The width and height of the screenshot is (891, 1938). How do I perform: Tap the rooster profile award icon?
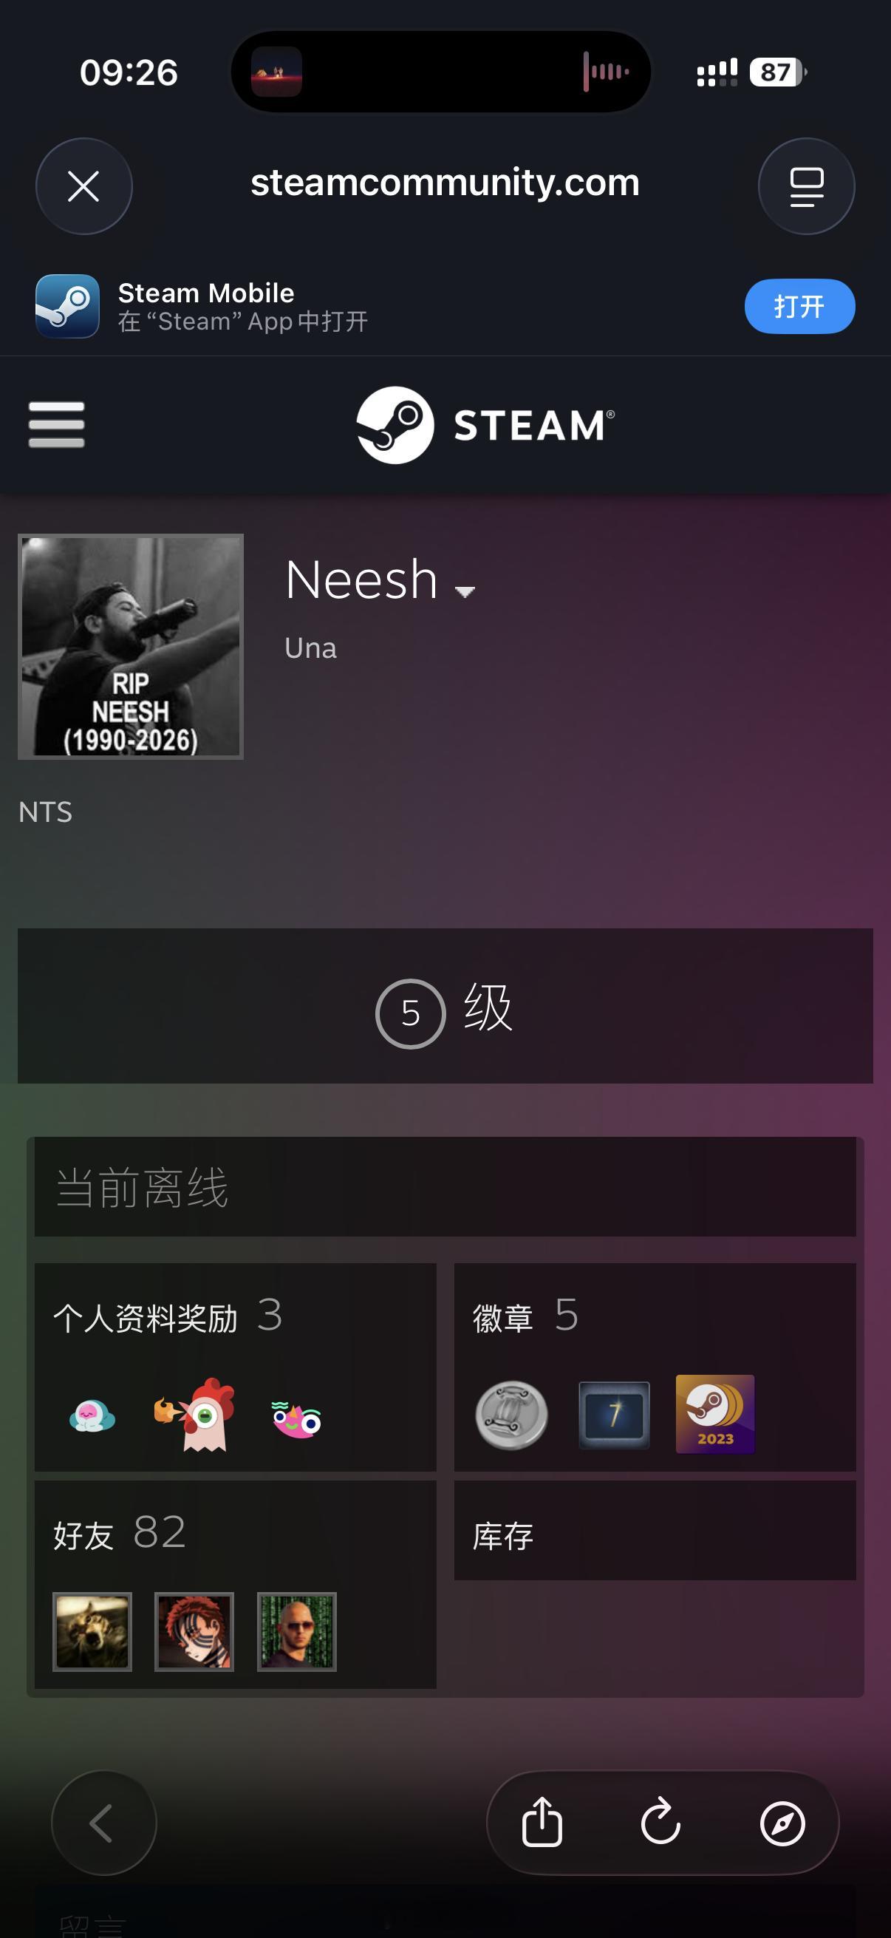(195, 1415)
